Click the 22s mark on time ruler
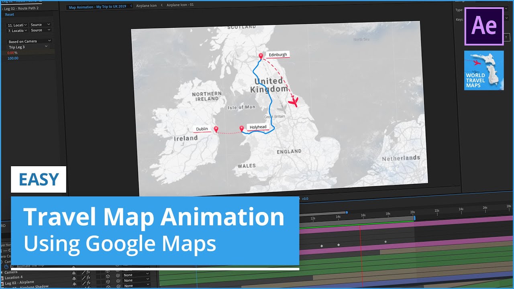The height and width of the screenshot is (289, 514). point(436,210)
